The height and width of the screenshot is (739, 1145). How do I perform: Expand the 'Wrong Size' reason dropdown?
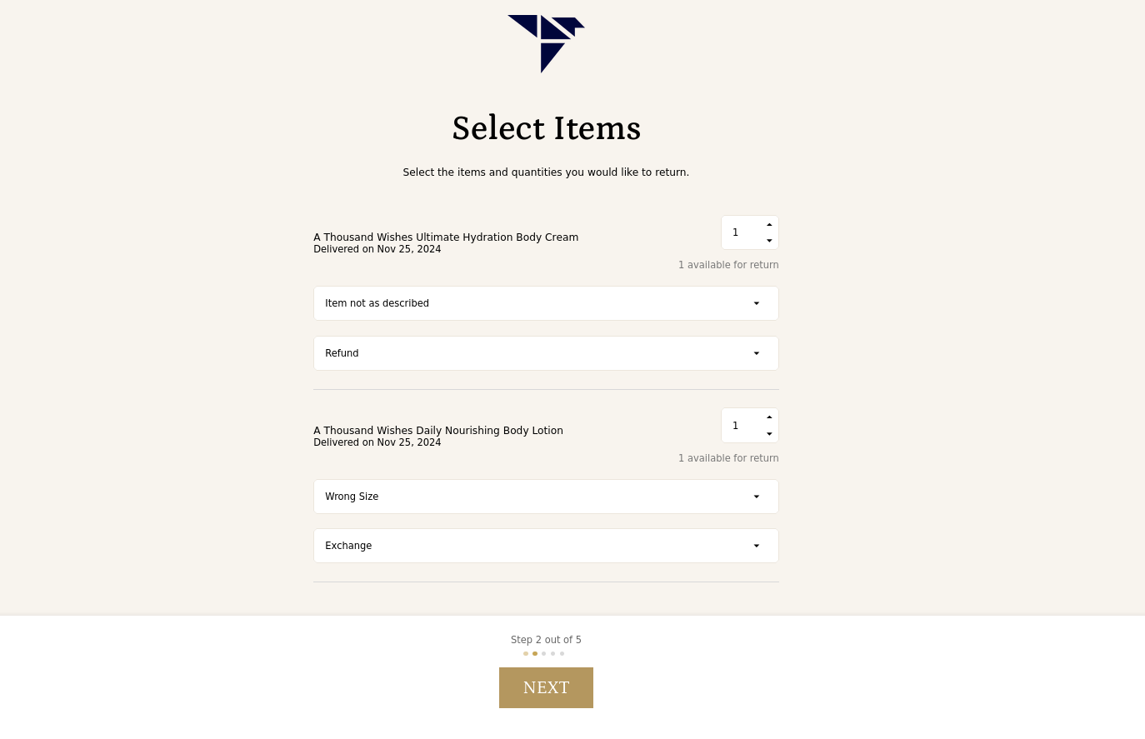point(546,497)
